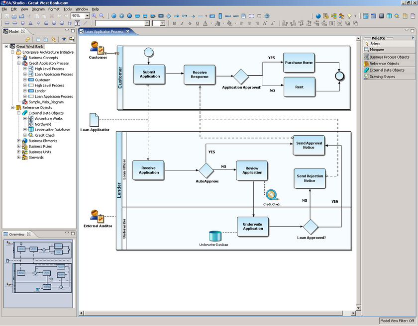This screenshot has height=326, width=418.
Task: Open the Business Process Objects palette drawer
Action: 389,57
